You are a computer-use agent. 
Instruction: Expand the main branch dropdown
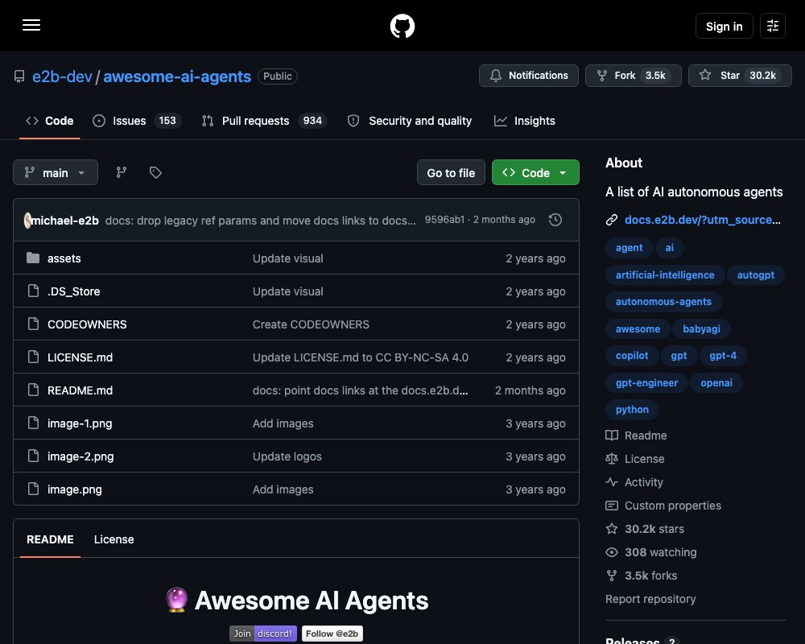[56, 172]
